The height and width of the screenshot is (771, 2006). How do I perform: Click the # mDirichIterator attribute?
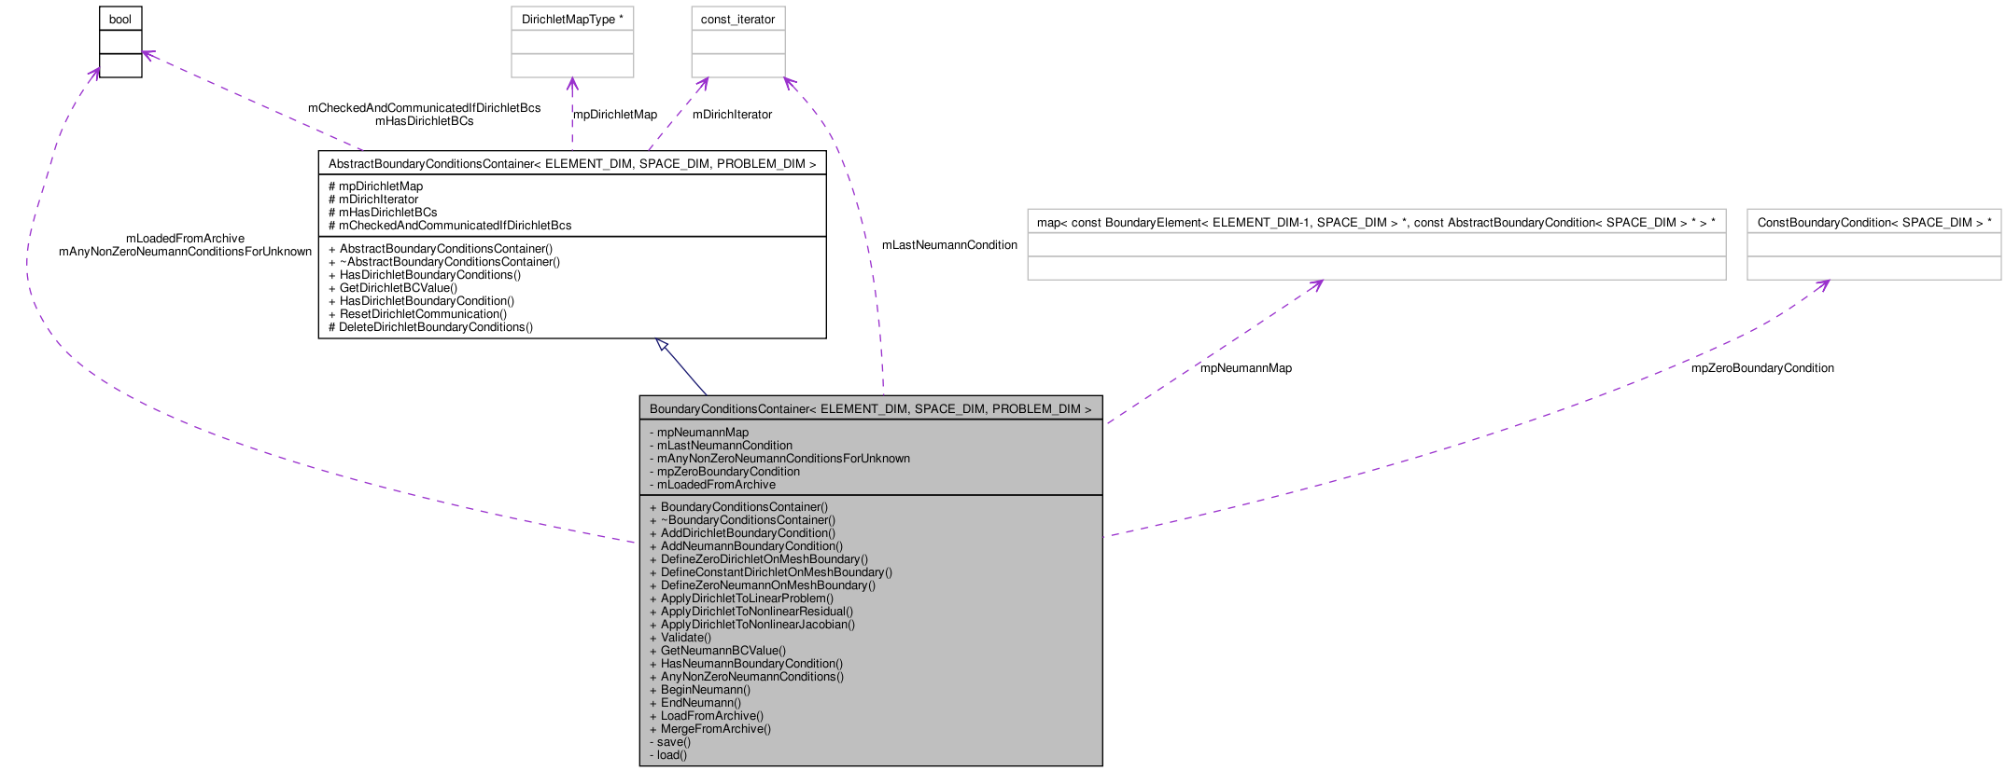point(373,200)
